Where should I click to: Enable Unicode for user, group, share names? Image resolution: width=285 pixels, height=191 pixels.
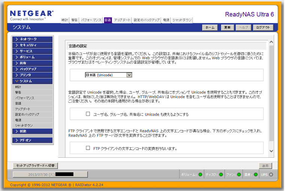tap(88, 114)
